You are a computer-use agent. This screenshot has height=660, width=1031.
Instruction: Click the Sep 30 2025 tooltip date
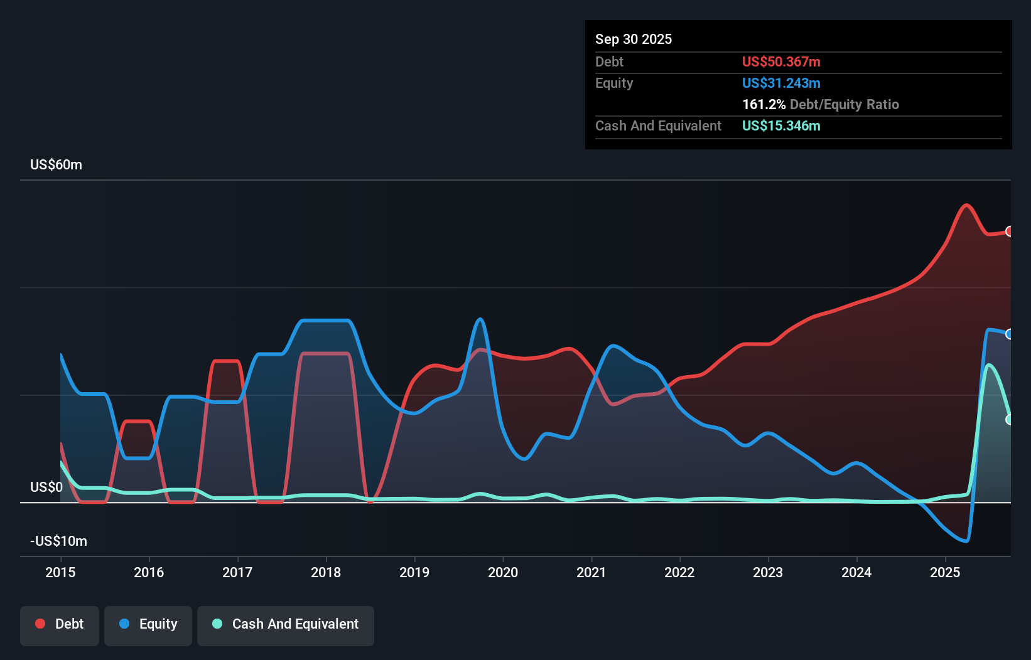pos(634,40)
